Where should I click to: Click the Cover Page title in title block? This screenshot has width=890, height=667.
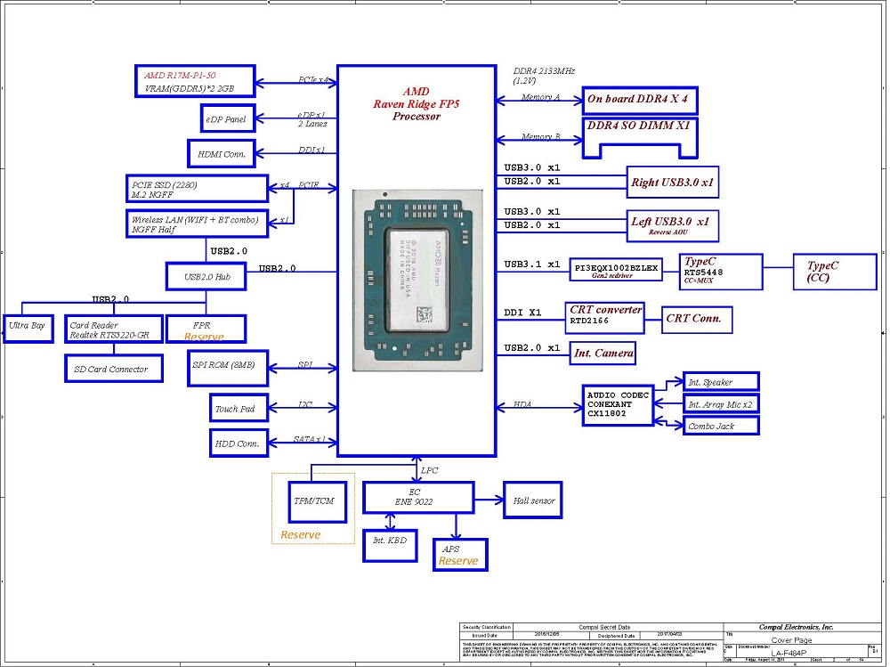click(x=791, y=640)
